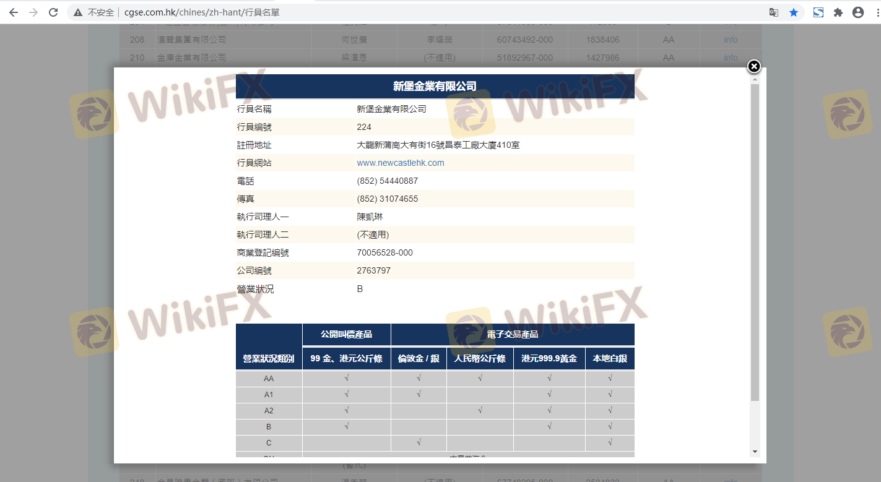Click 60743492-000 in the background list

coord(525,40)
